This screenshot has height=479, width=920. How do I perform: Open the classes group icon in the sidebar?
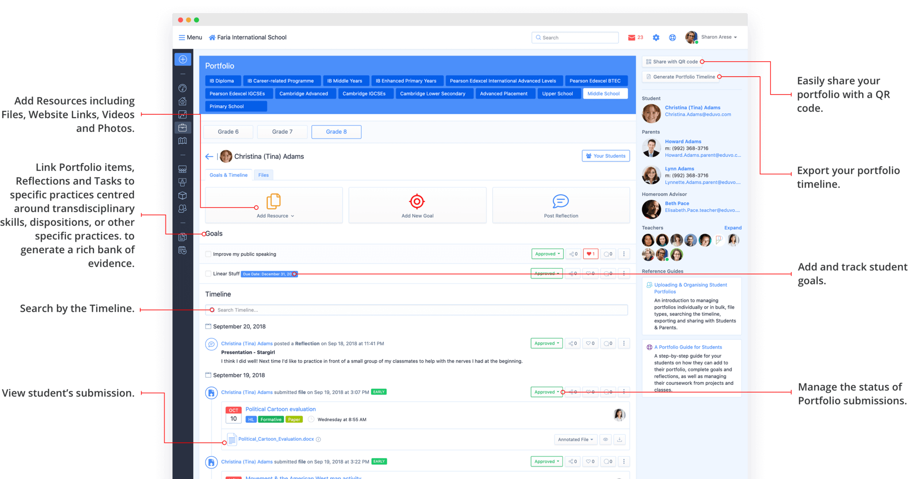(183, 169)
